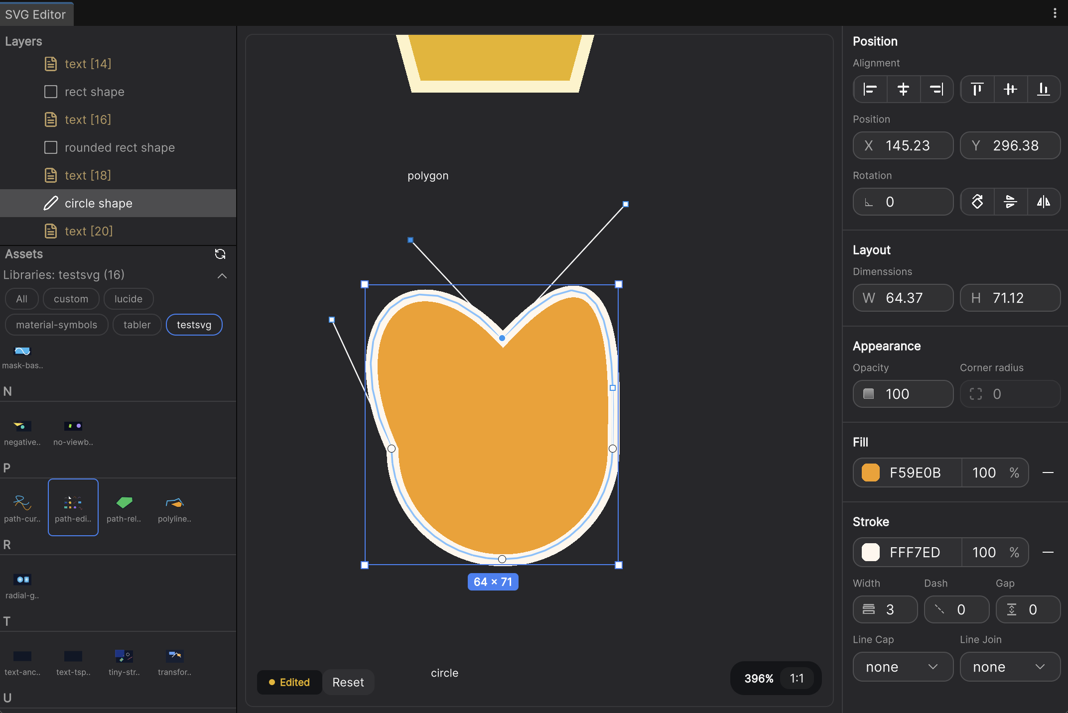Click the align top icon

[x=977, y=90]
